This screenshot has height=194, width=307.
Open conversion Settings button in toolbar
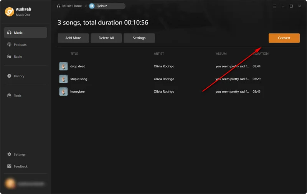pos(139,38)
